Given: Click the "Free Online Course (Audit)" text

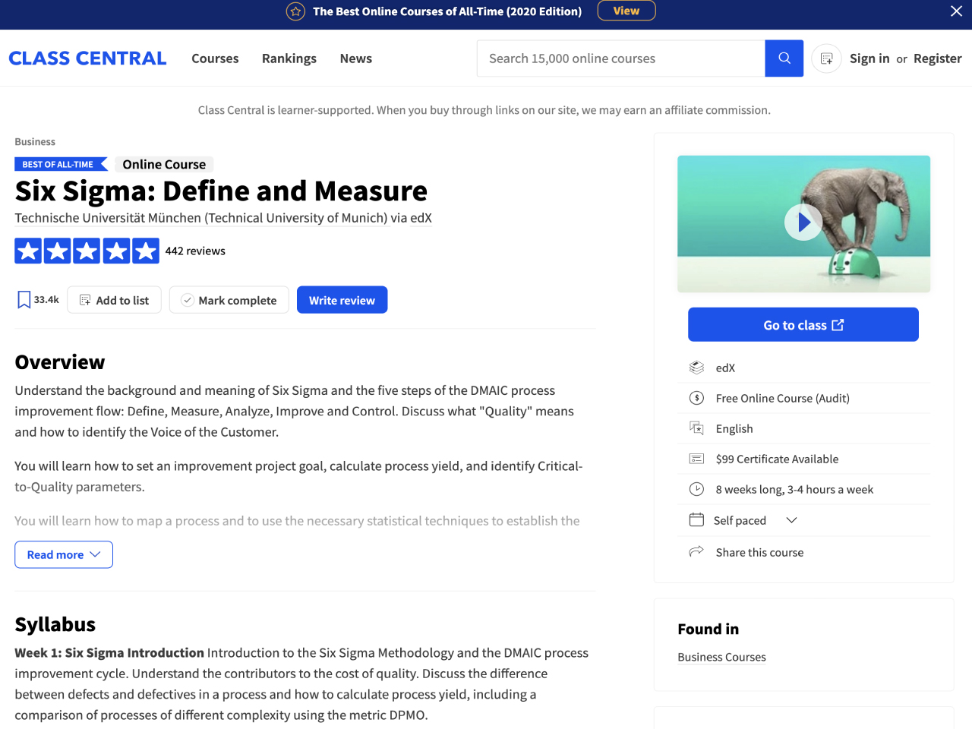Looking at the screenshot, I should tap(782, 398).
